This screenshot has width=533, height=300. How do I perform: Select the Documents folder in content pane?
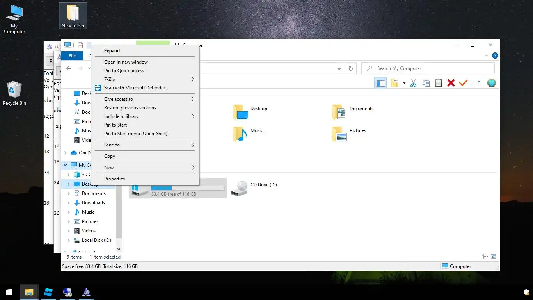click(353, 112)
